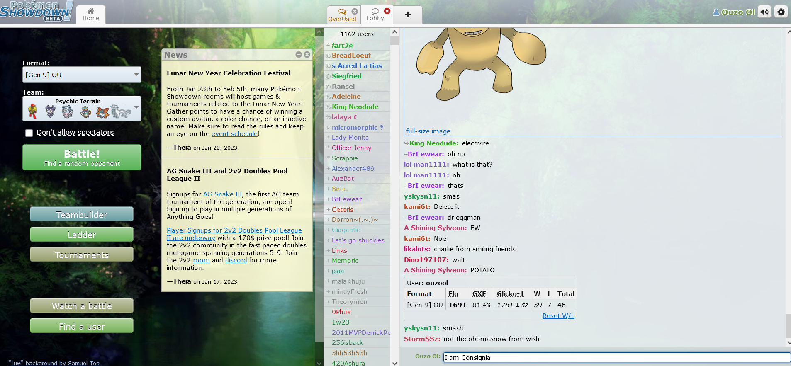Minimize the News panel

click(299, 55)
